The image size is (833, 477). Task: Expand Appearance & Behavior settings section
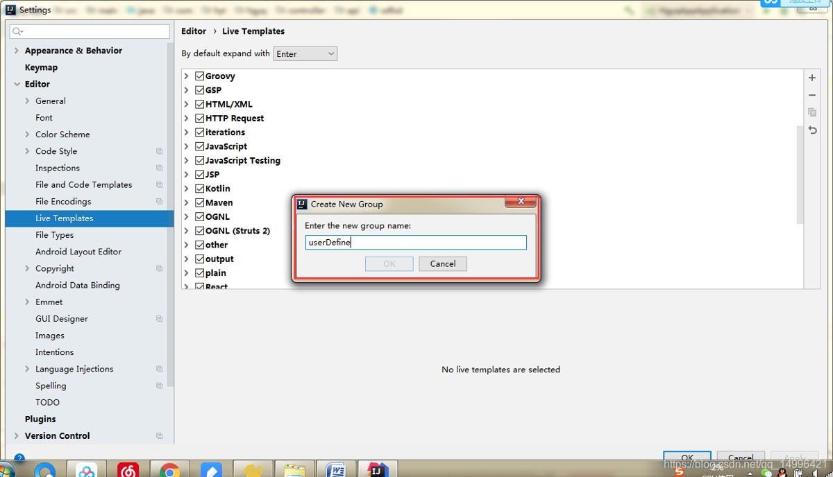coord(17,51)
